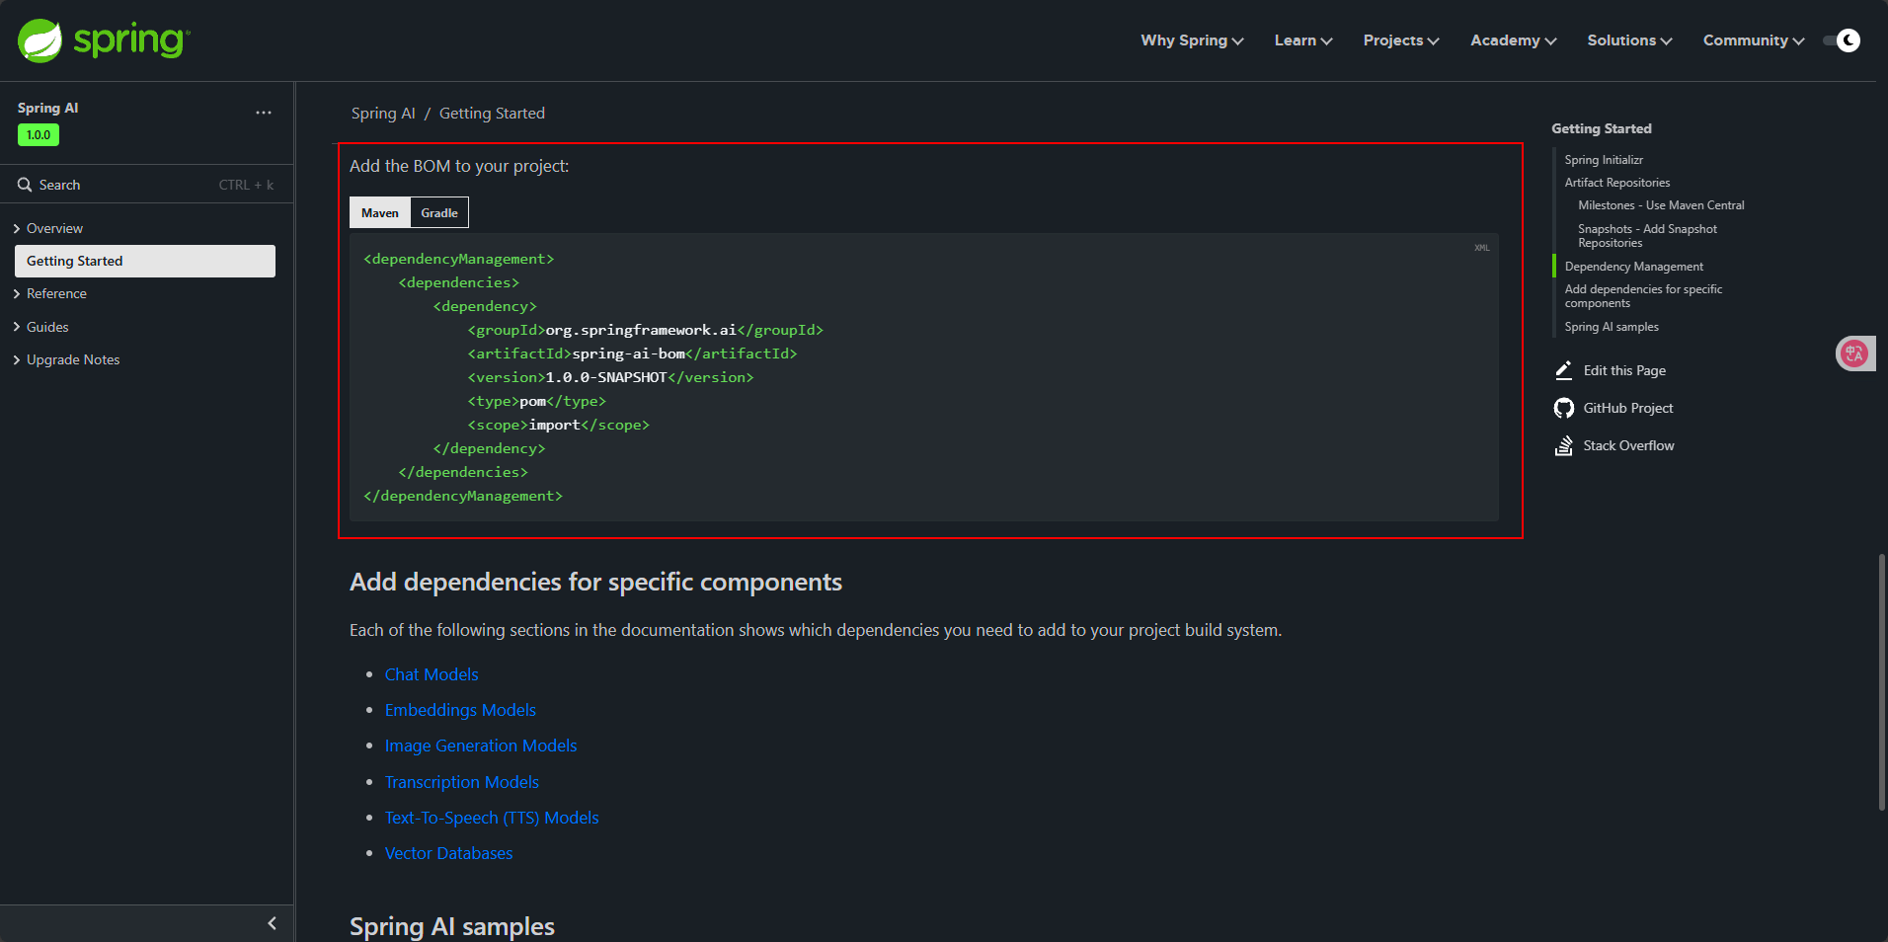This screenshot has height=942, width=1888.
Task: Click the GitHub Project link text
Action: [1628, 408]
